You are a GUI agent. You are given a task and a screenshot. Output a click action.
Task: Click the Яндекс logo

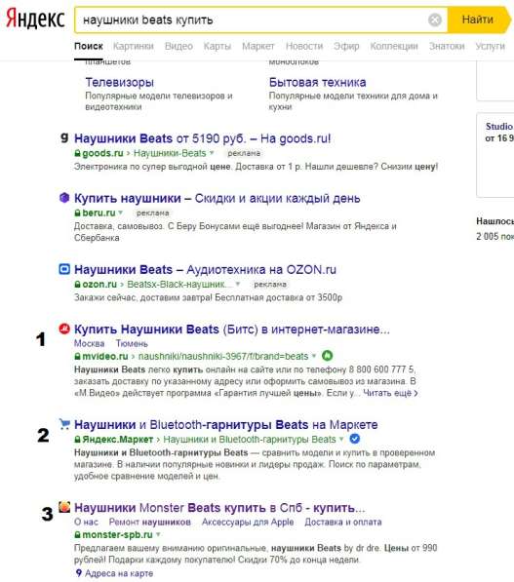pos(36,19)
